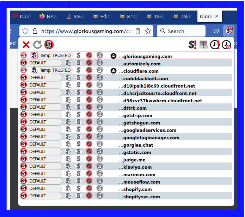Viewport: 245px width, 217px height.
Task: Select DEFAULT preset for gstatic.com
Action: click(41, 152)
